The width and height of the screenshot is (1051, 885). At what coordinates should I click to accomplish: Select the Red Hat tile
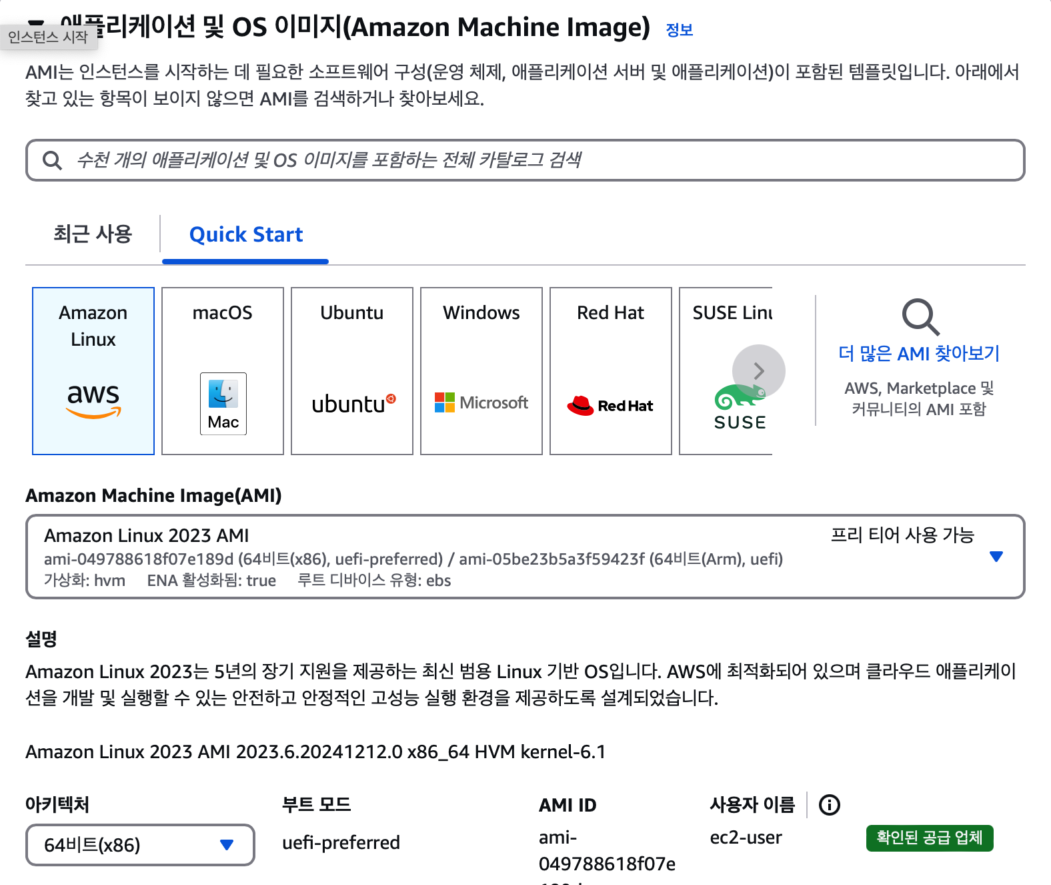pyautogui.click(x=611, y=371)
